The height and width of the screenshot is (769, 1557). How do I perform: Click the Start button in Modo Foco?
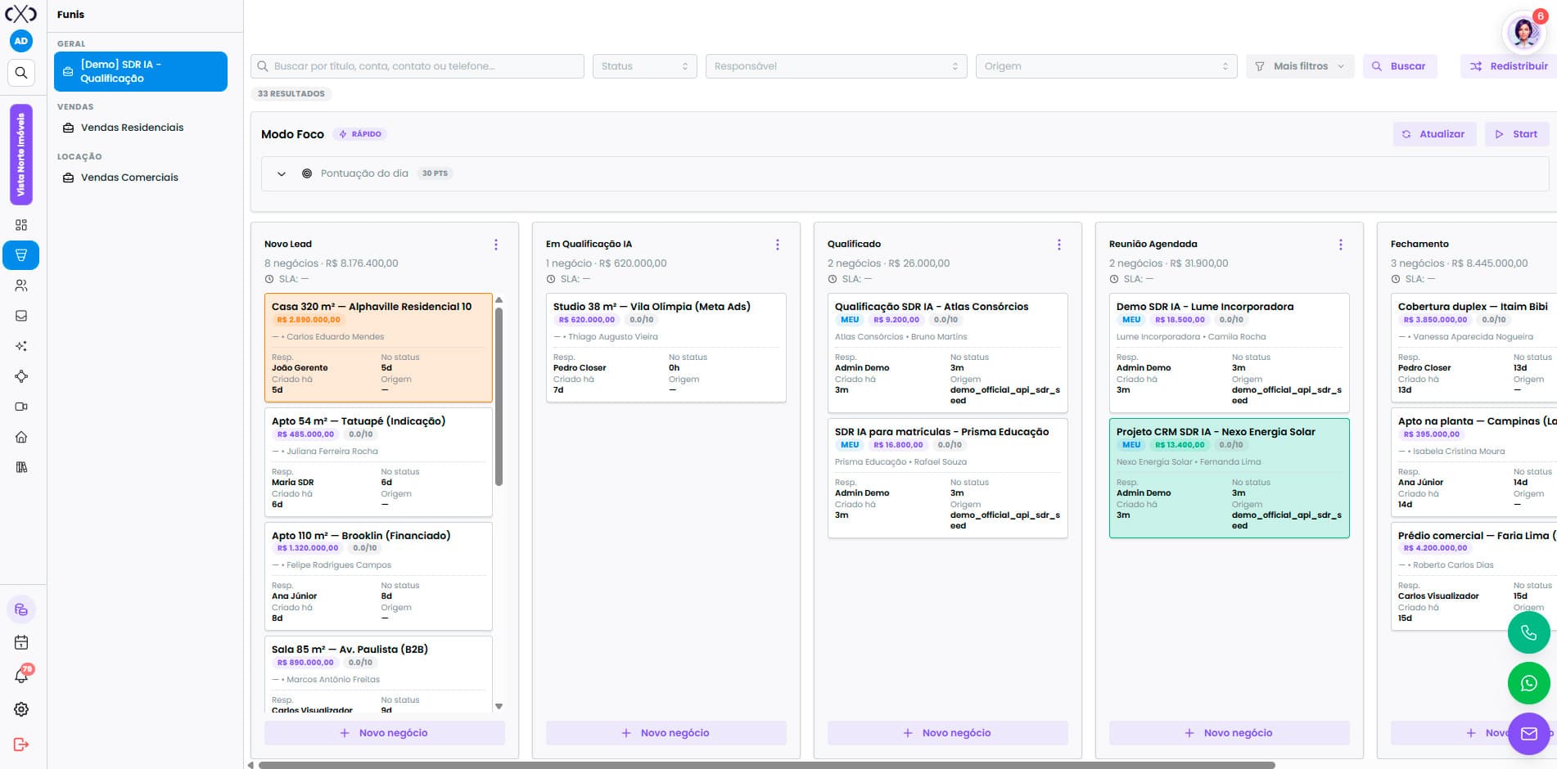click(x=1517, y=134)
